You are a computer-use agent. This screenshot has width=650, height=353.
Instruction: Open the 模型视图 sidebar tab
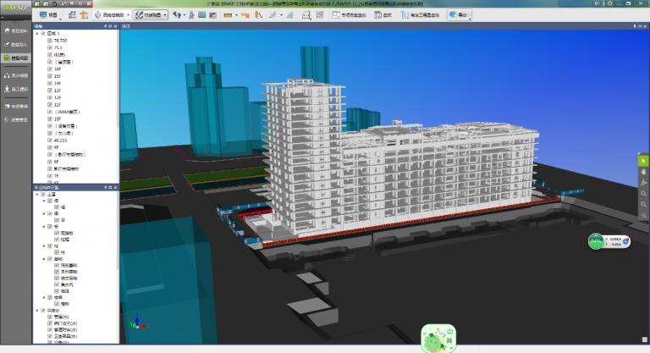coord(15,58)
